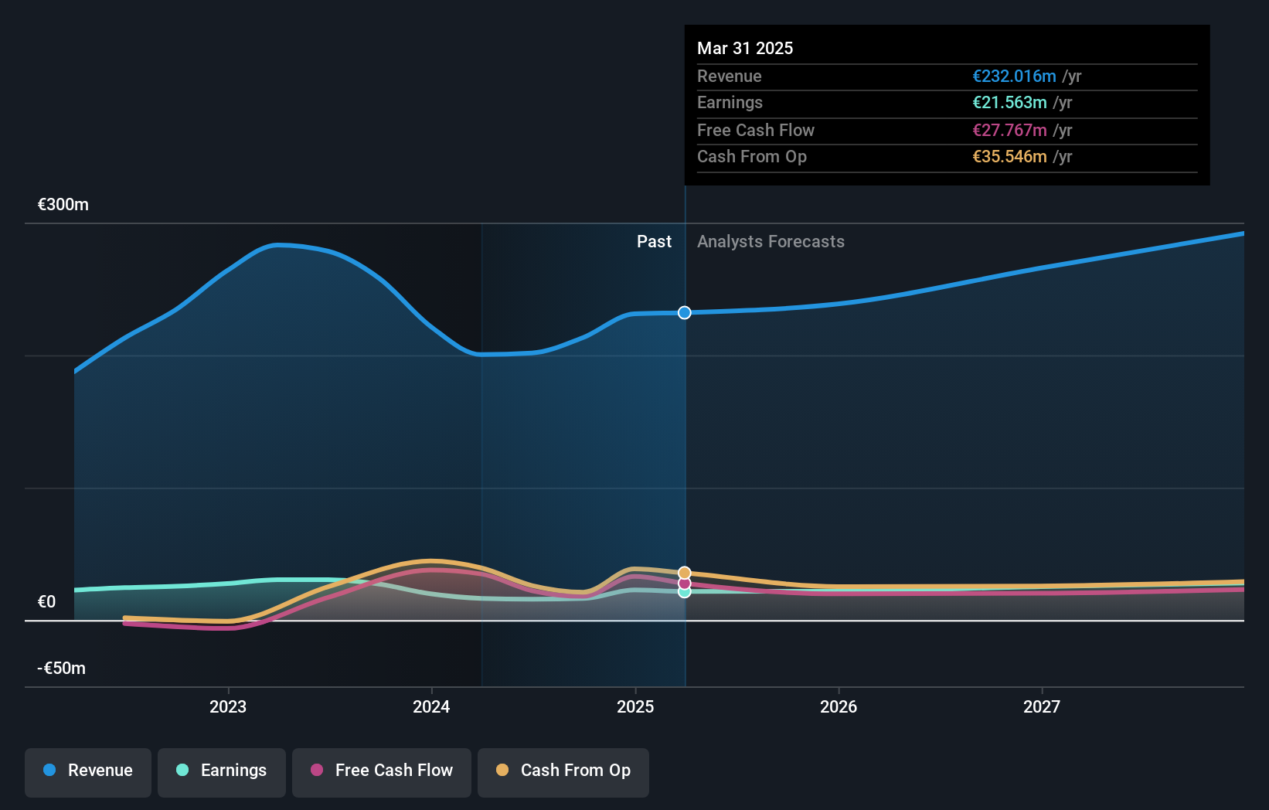Click the 2024 x-axis label
The height and width of the screenshot is (810, 1269).
[431, 706]
